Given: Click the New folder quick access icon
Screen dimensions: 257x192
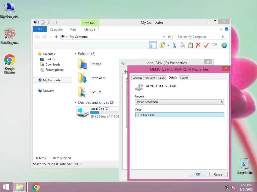Looking at the screenshot, I should coord(48,22).
